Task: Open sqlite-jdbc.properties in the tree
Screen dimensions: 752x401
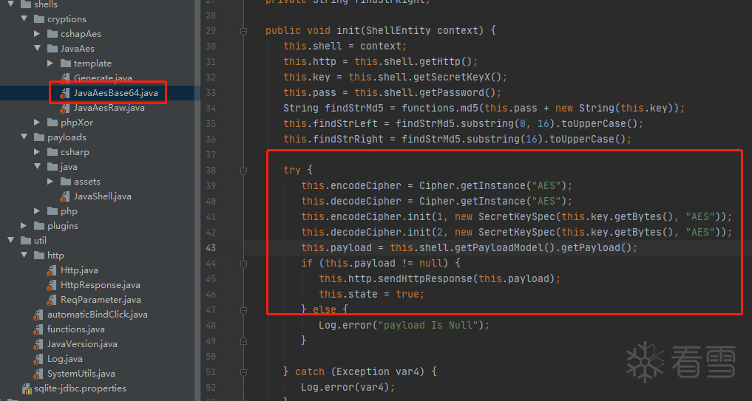Action: (x=80, y=388)
